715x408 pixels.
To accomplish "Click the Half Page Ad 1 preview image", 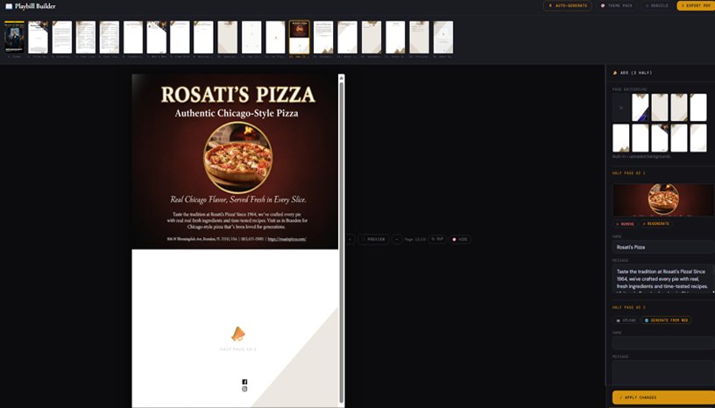I will [663, 200].
